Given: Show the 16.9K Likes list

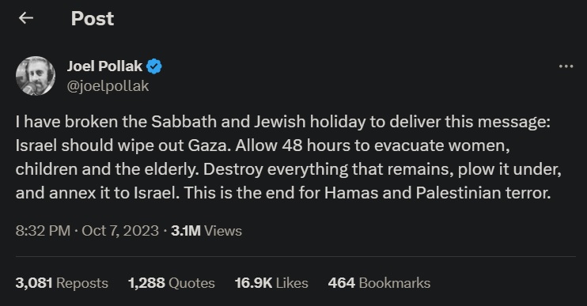Looking at the screenshot, I should coord(271,283).
